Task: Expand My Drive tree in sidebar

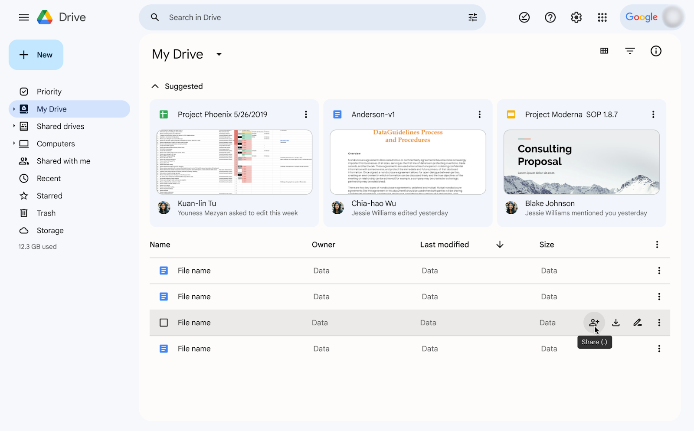Action: [x=14, y=109]
